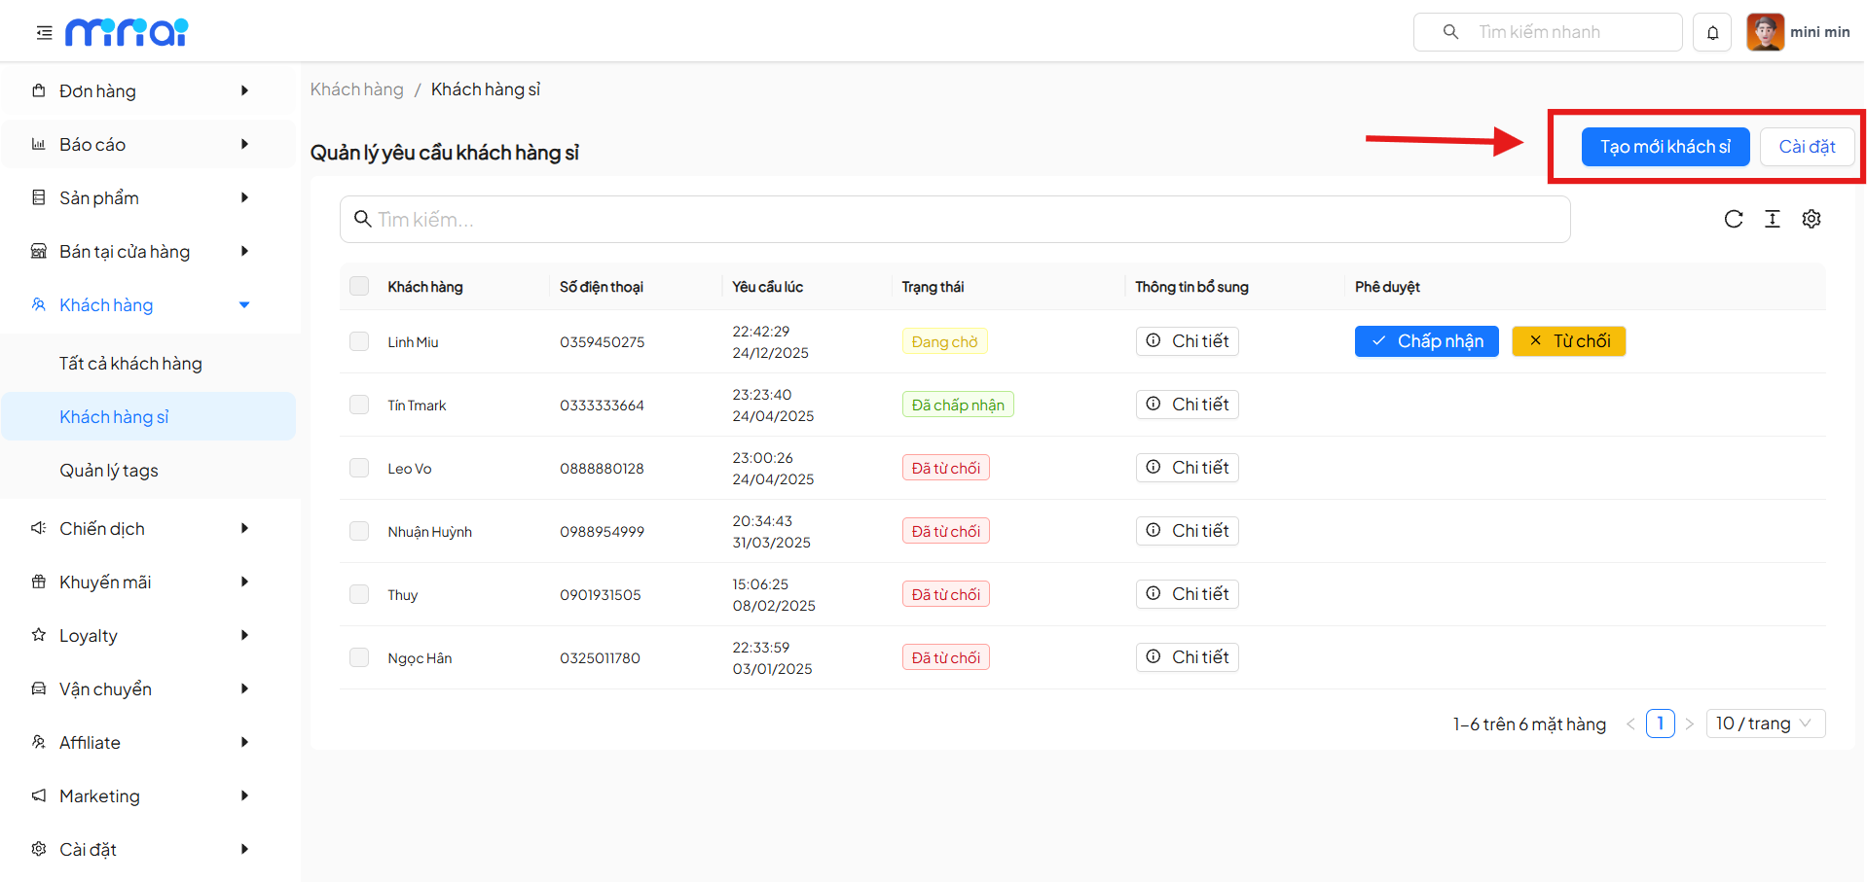Click the notification bell icon

click(1712, 32)
